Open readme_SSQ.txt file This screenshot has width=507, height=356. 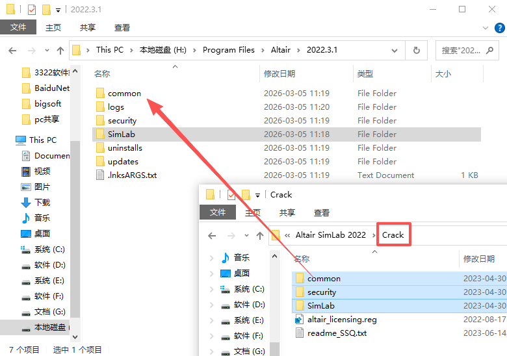tap(337, 333)
